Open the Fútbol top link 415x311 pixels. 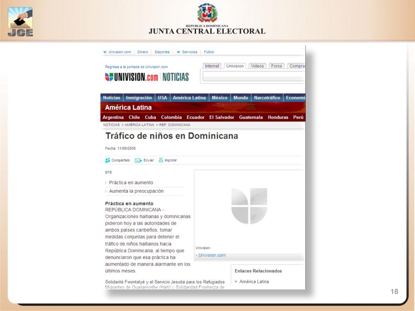(x=209, y=52)
